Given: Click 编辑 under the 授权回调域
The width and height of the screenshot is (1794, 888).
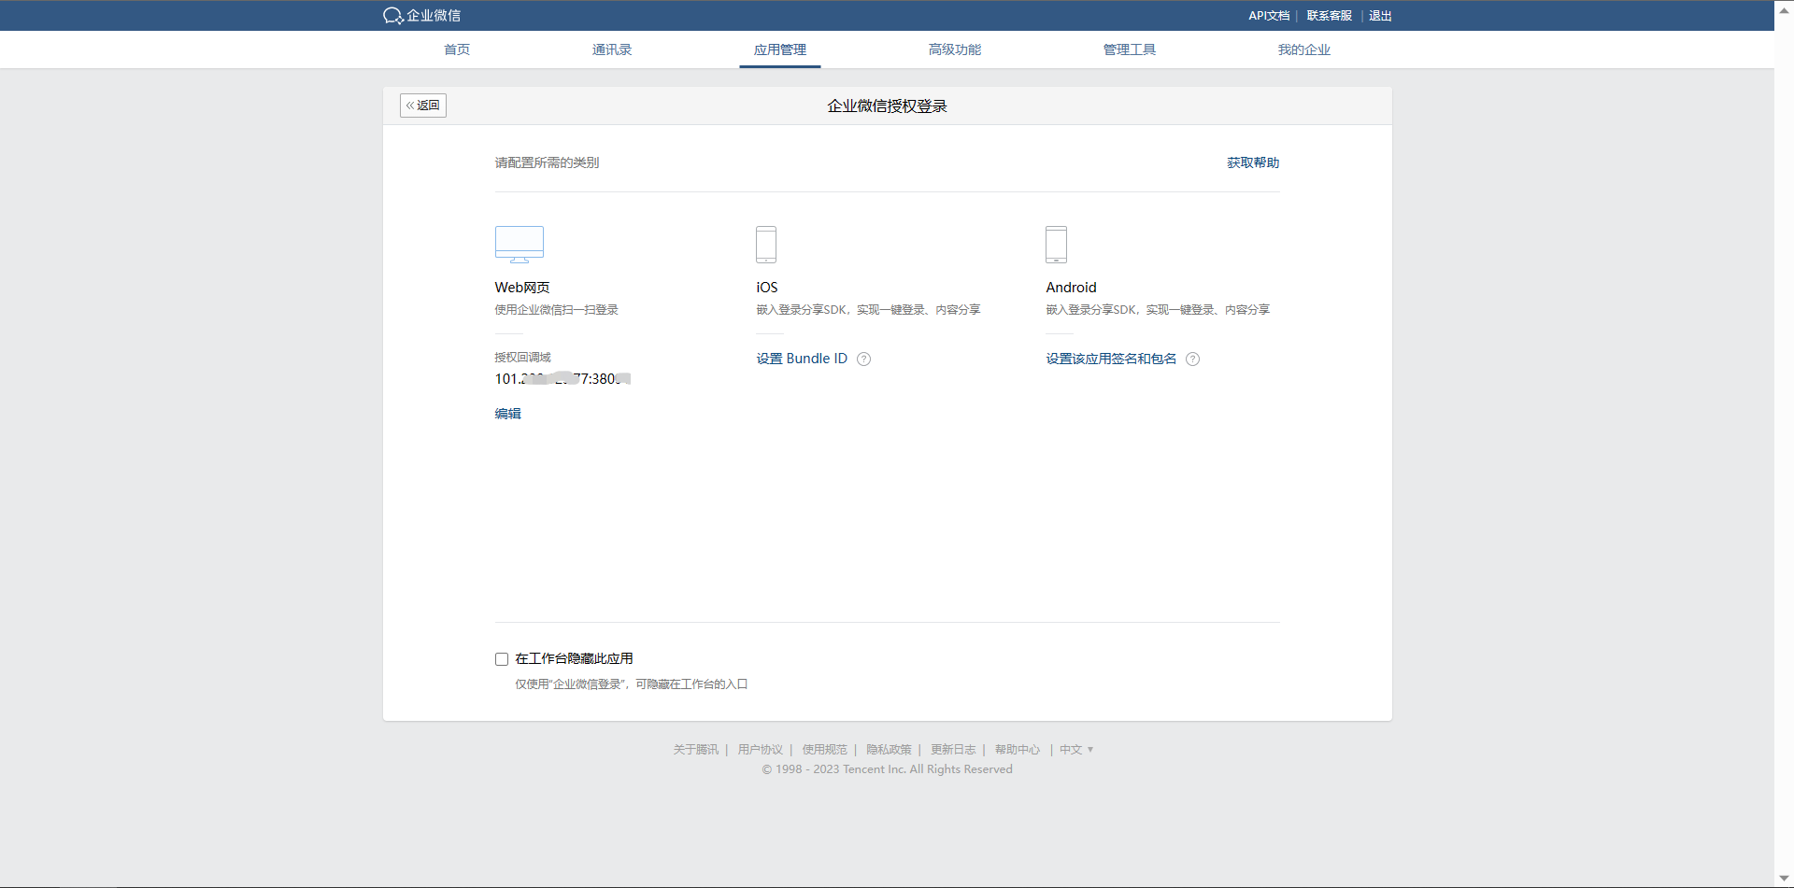Looking at the screenshot, I should (x=507, y=414).
